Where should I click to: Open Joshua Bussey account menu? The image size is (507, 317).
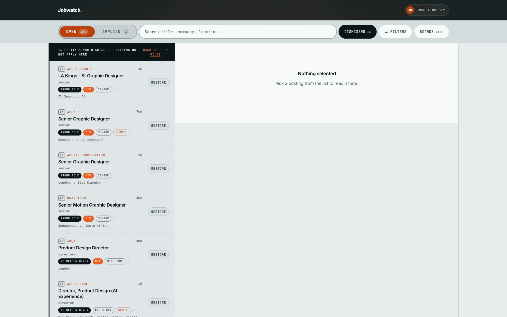[426, 10]
